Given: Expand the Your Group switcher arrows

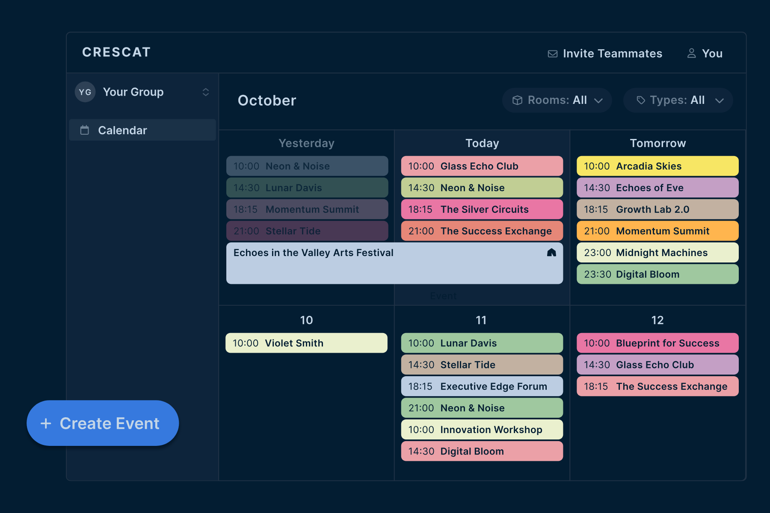Looking at the screenshot, I should (206, 92).
